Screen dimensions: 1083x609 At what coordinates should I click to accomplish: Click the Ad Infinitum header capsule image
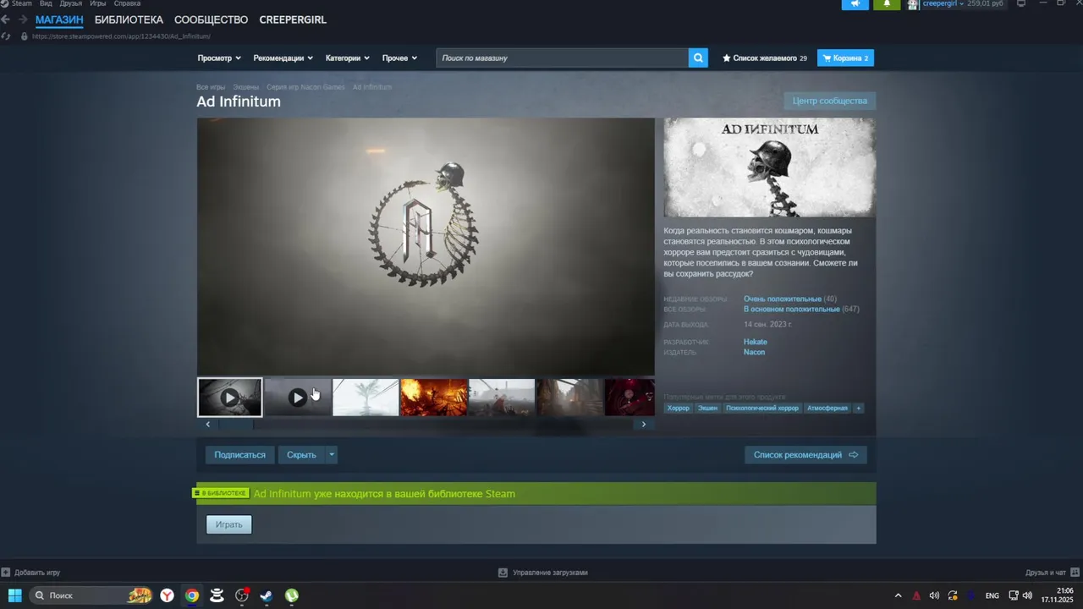click(770, 167)
